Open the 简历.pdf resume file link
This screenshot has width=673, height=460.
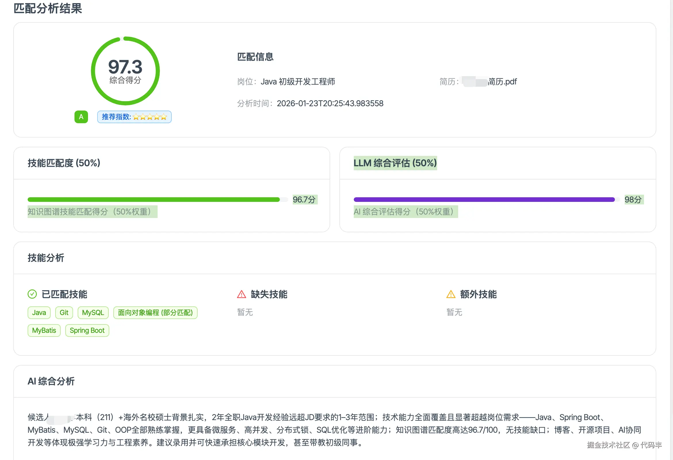(x=502, y=82)
